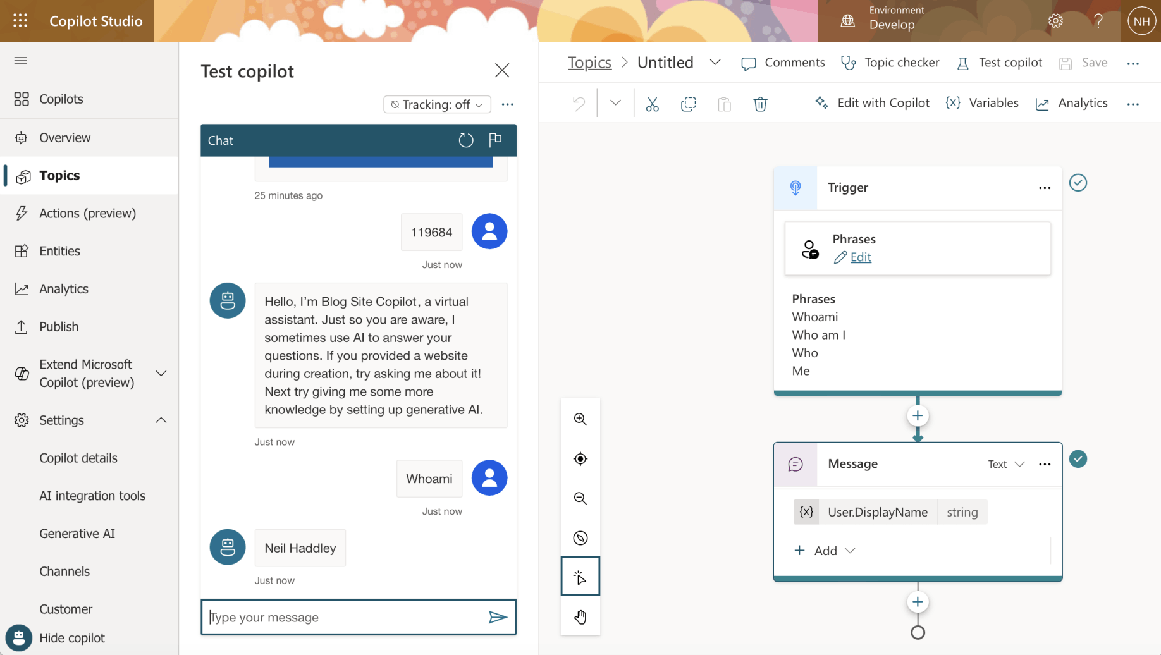Open the app launcher grid
Screen dimensions: 1161x655
click(x=20, y=21)
